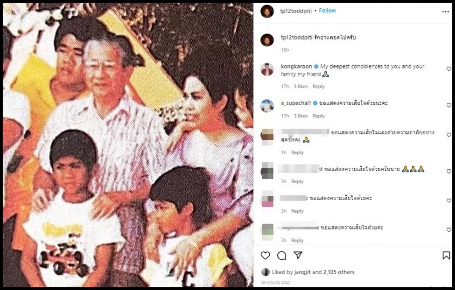The width and height of the screenshot is (455, 290).
Task: Open the old family photo image
Action: pos(128,145)
